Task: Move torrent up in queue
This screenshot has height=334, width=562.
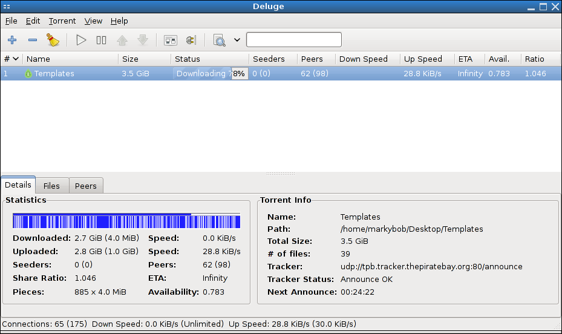Action: tap(122, 41)
